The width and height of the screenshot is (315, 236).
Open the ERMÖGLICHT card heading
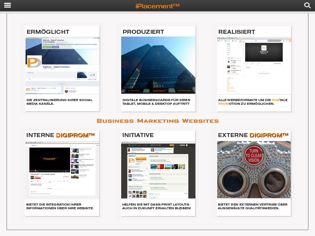pyautogui.click(x=48, y=32)
